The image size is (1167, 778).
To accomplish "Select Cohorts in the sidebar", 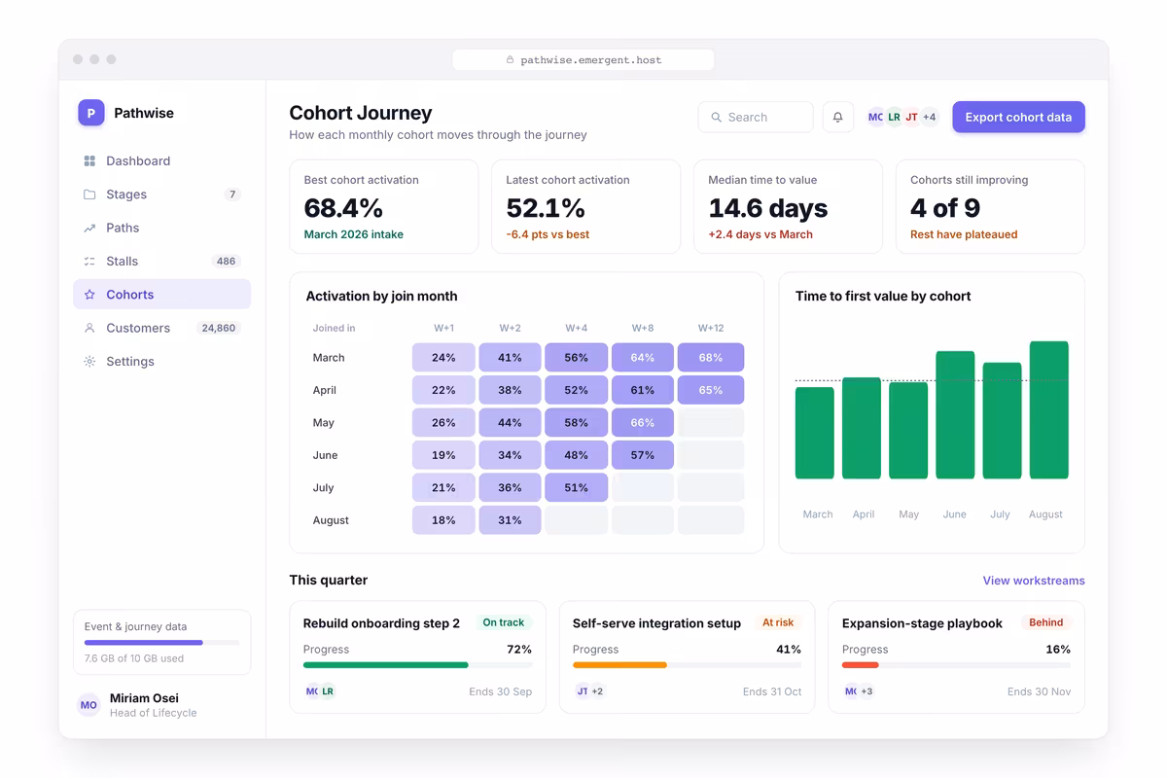I will click(161, 295).
